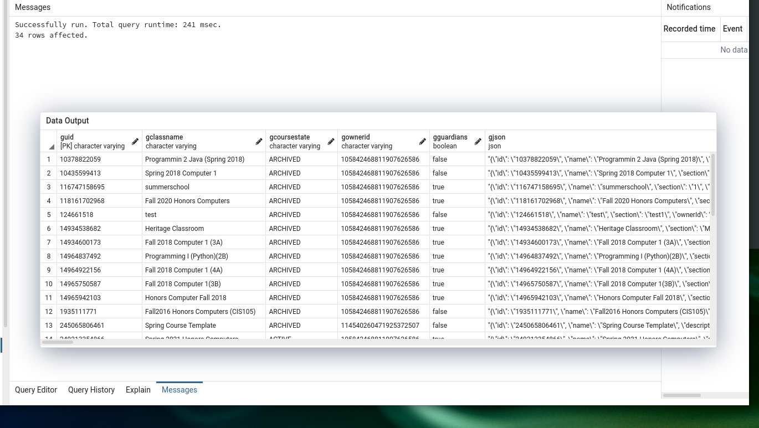Viewport: 759px width, 428px height.
Task: Open the Query History tab
Action: 91,390
